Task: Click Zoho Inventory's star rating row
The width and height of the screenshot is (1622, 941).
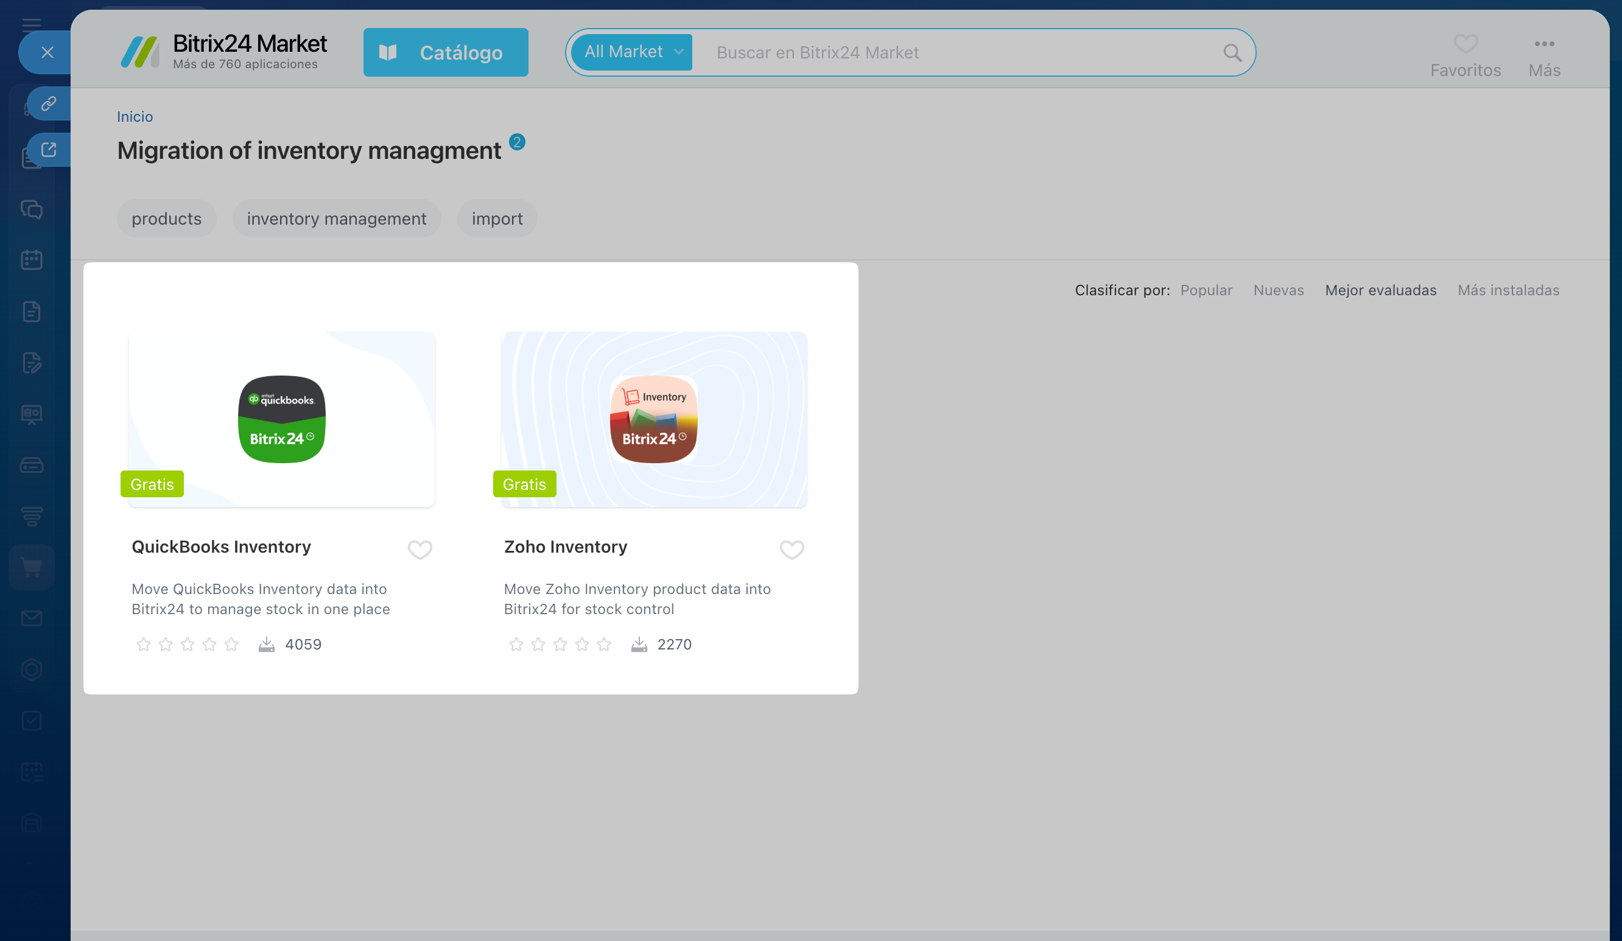Action: (x=560, y=645)
